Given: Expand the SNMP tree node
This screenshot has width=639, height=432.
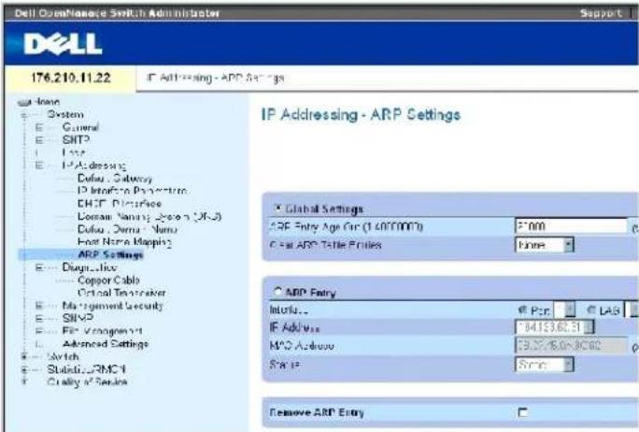Looking at the screenshot, I should (x=38, y=318).
